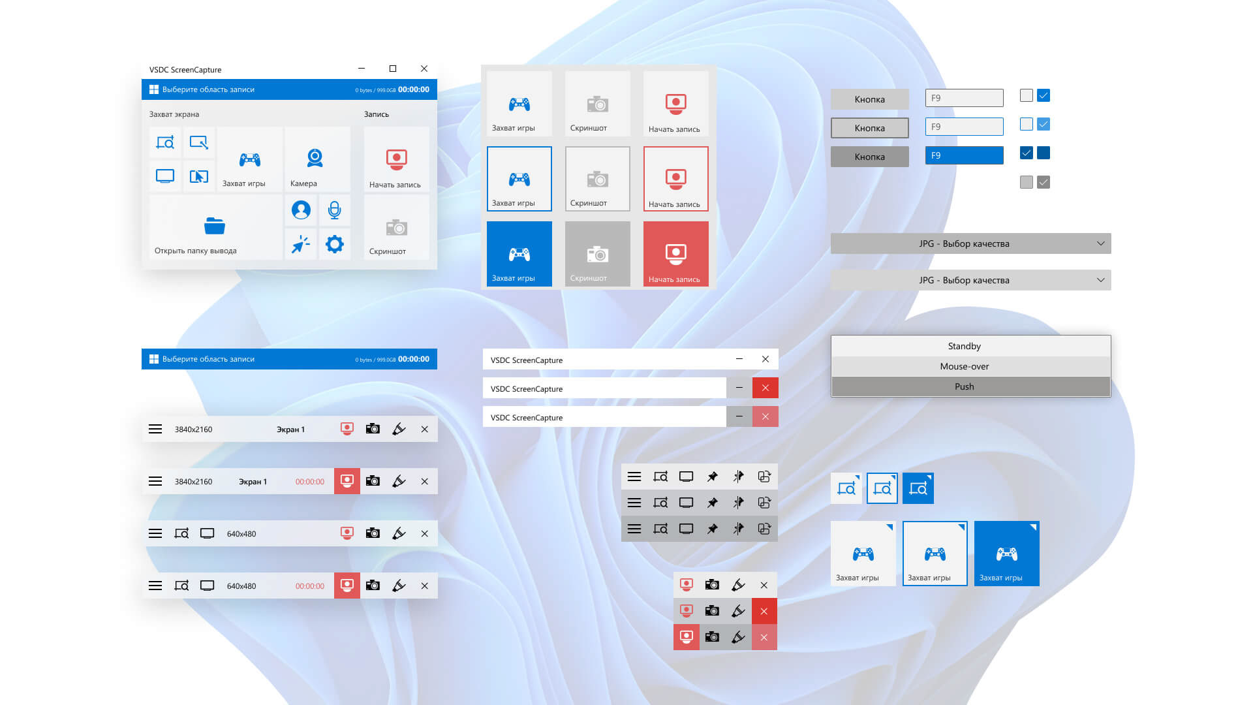1253x705 pixels.
Task: Click the full monitor capture icon
Action: (x=165, y=176)
